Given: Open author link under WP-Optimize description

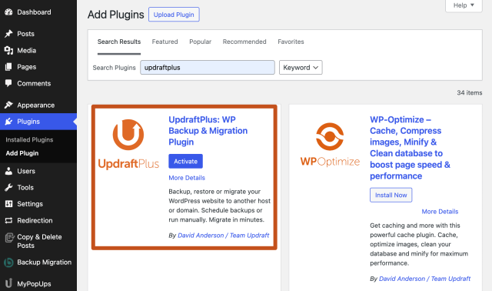Looking at the screenshot, I should [x=425, y=279].
